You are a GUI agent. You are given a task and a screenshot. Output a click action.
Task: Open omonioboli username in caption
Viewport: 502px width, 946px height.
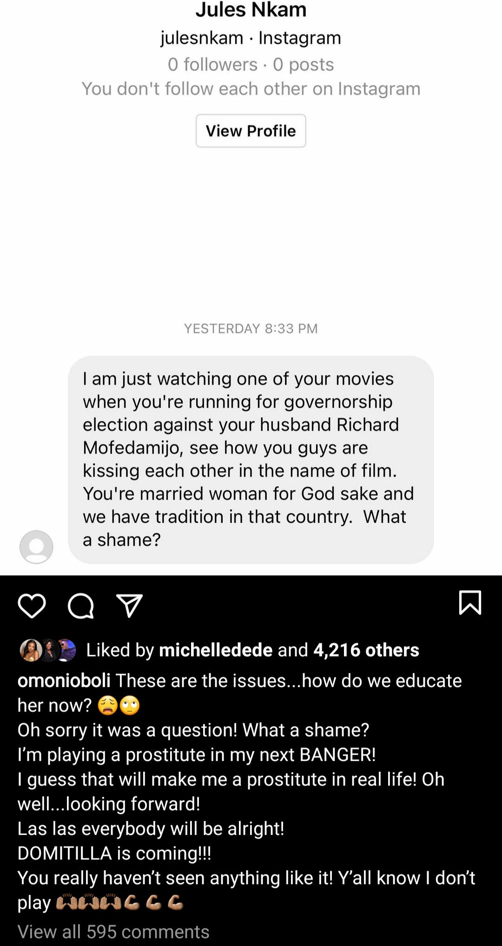point(64,680)
